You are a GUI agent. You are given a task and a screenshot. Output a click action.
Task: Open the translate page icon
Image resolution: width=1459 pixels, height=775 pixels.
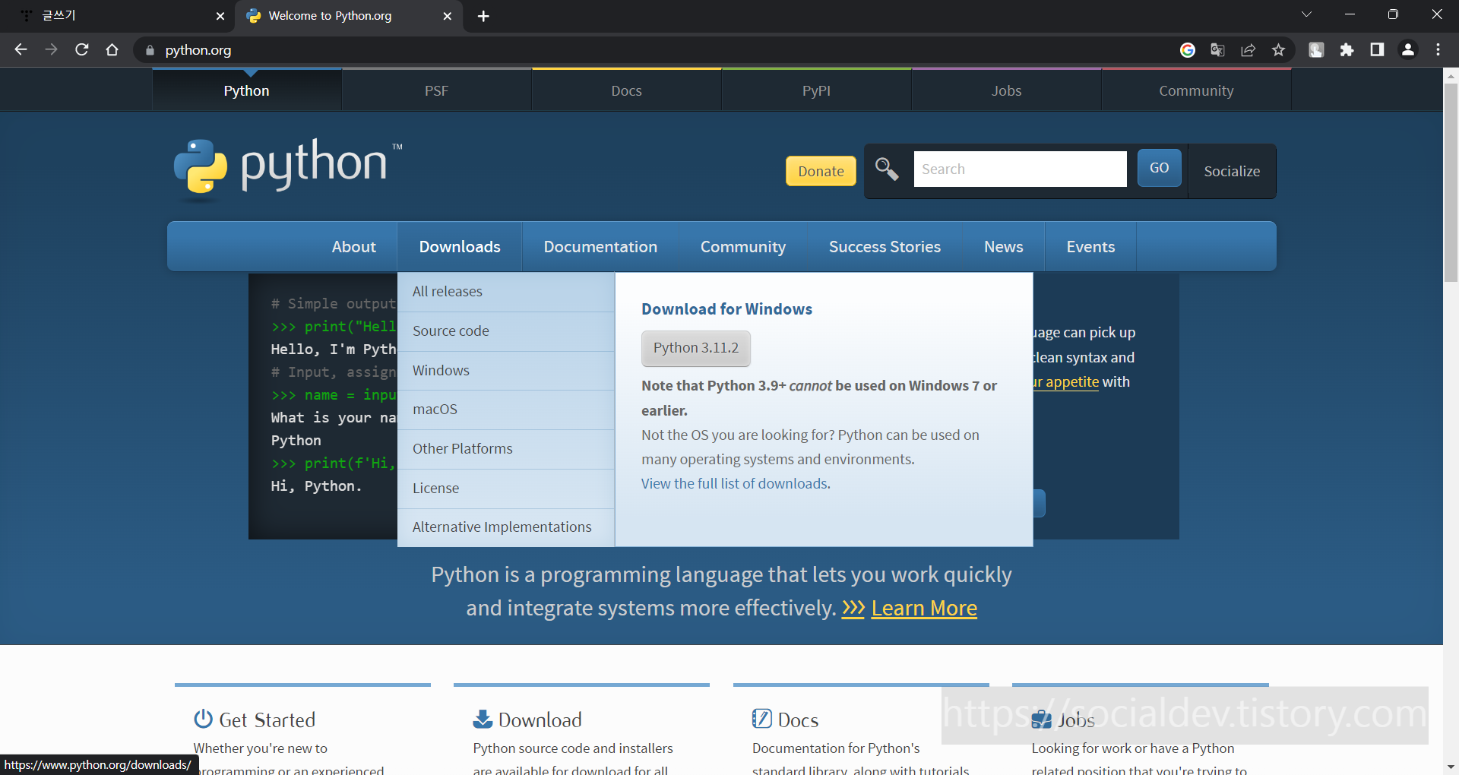[1217, 49]
